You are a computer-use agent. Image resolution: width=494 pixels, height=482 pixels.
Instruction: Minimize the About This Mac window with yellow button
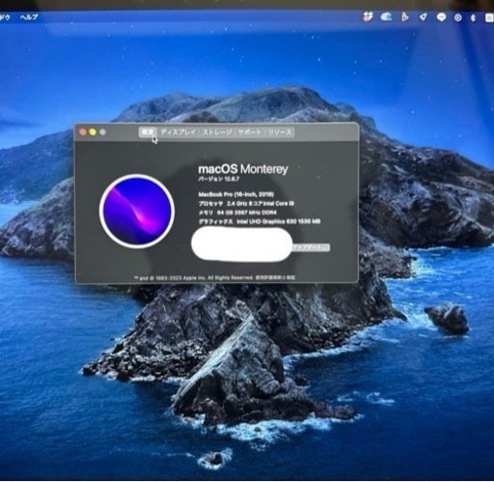coord(93,132)
